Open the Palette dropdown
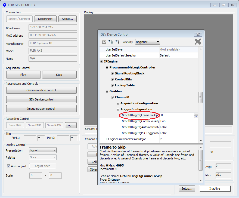The image size is (239, 198). coord(42,157)
